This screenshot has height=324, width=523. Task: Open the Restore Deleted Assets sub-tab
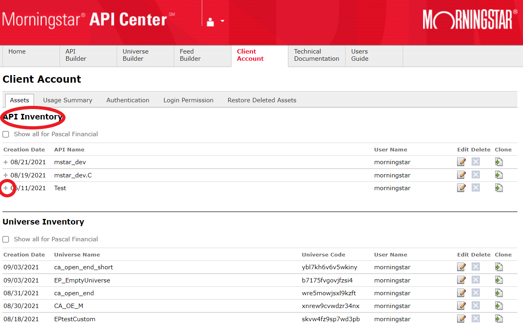262,100
